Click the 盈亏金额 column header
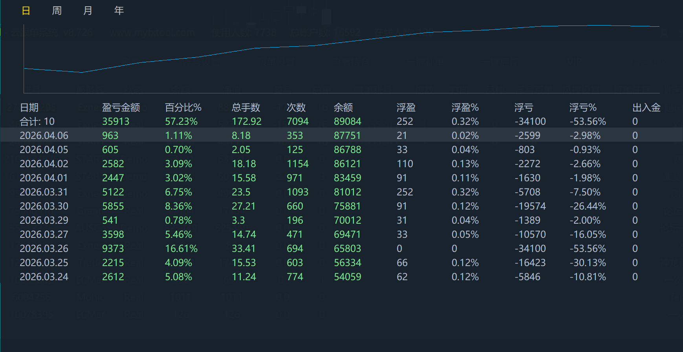 pos(121,108)
